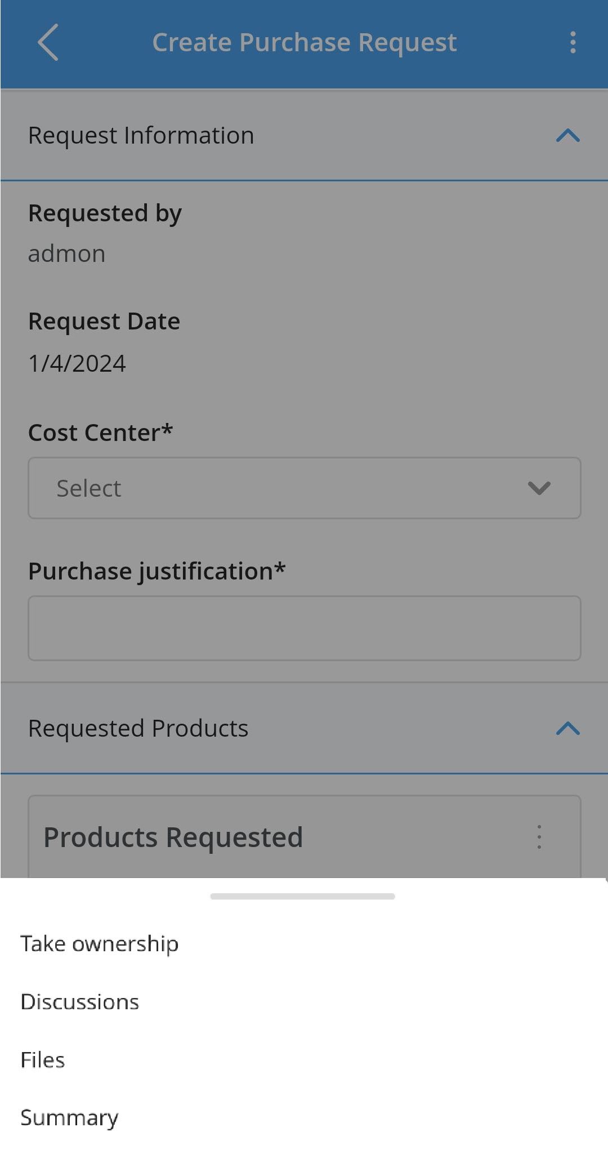Image resolution: width=608 pixels, height=1154 pixels.
Task: Tap the Purchase justification label
Action: click(157, 571)
